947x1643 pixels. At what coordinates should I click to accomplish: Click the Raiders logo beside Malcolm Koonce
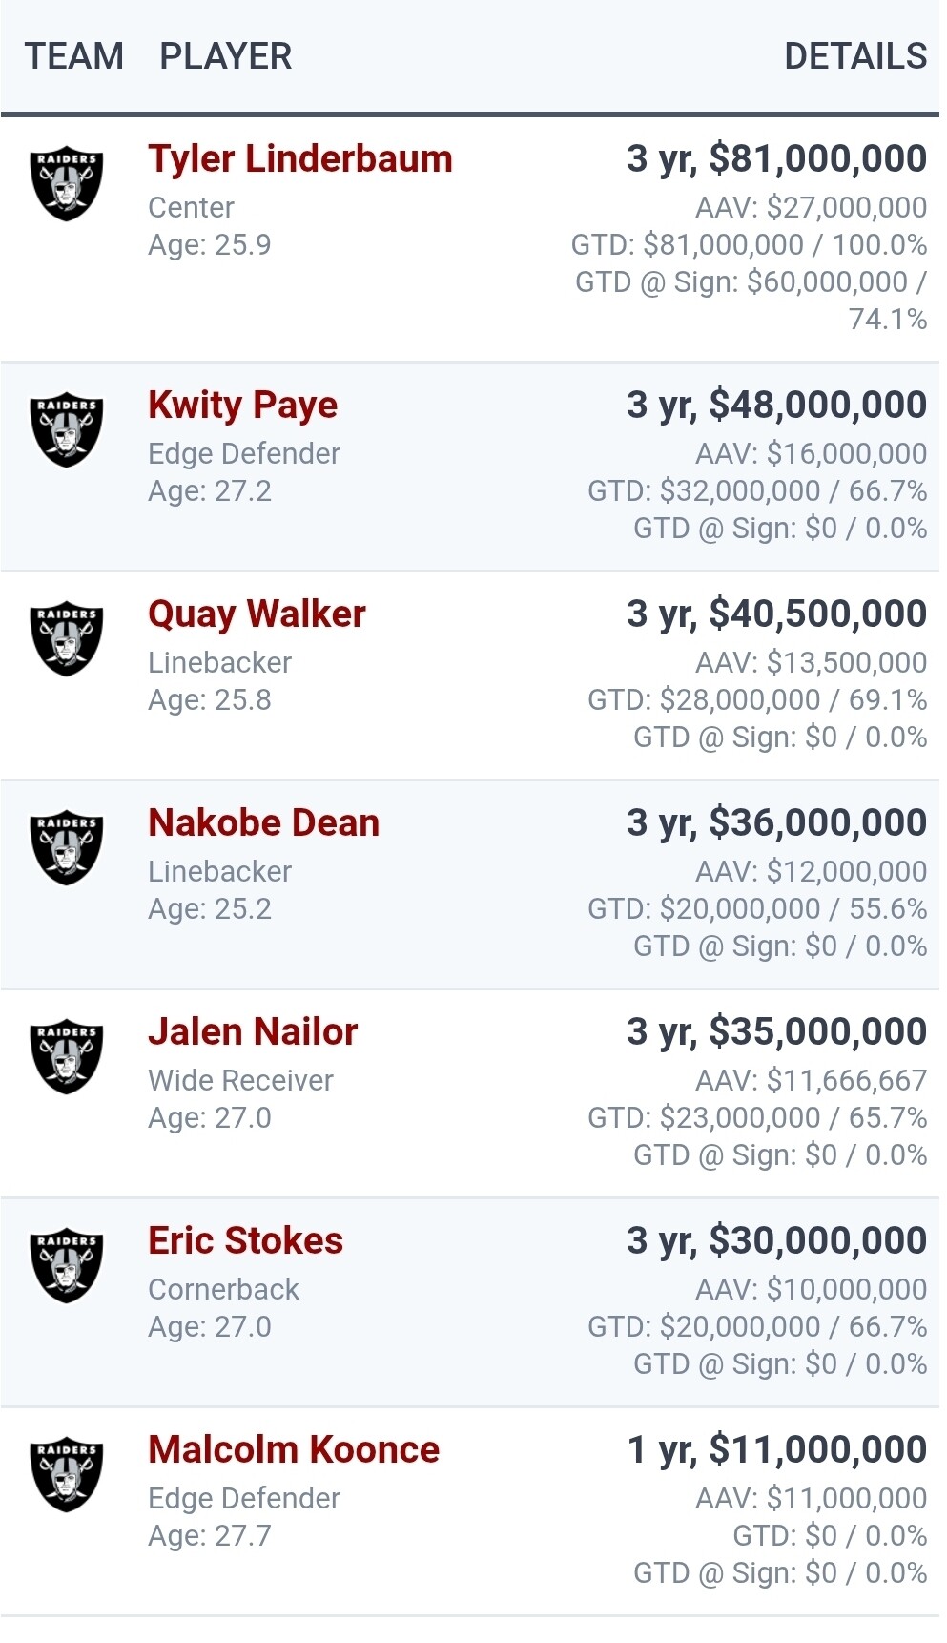pos(66,1474)
